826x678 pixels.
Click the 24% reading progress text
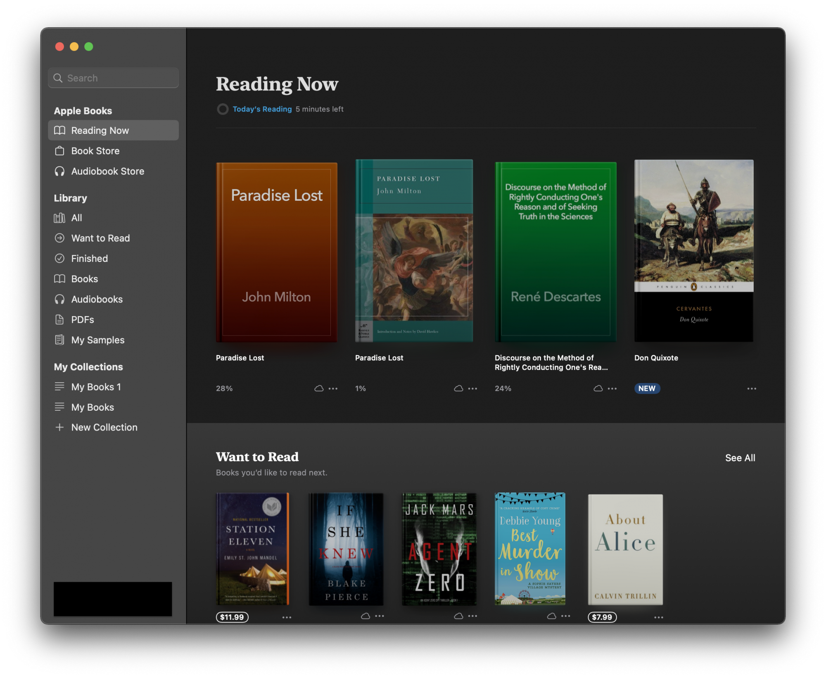pyautogui.click(x=503, y=388)
